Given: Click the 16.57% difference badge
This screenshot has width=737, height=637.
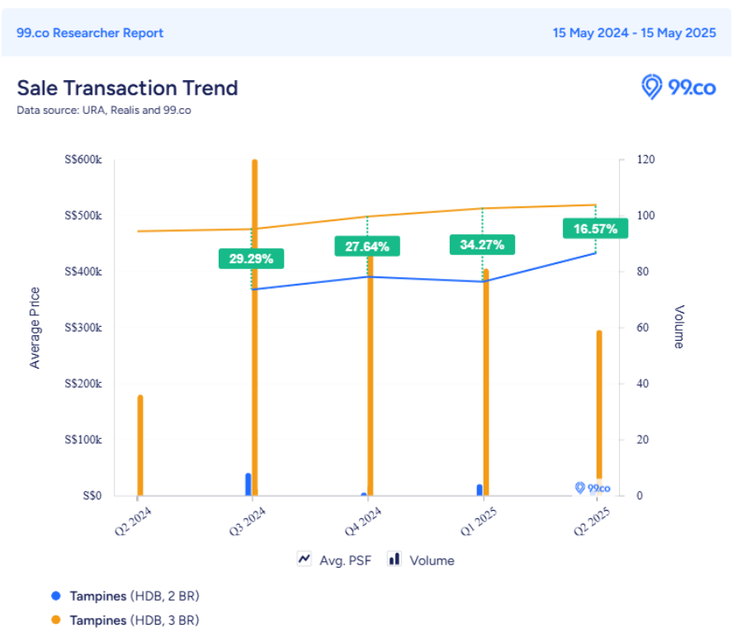Looking at the screenshot, I should 595,229.
